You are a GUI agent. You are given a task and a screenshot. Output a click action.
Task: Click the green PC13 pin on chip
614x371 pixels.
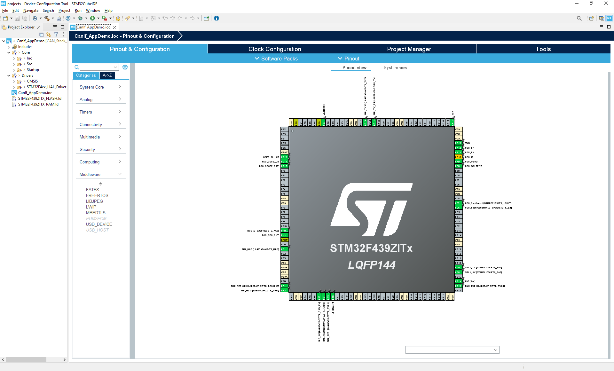tap(284, 157)
